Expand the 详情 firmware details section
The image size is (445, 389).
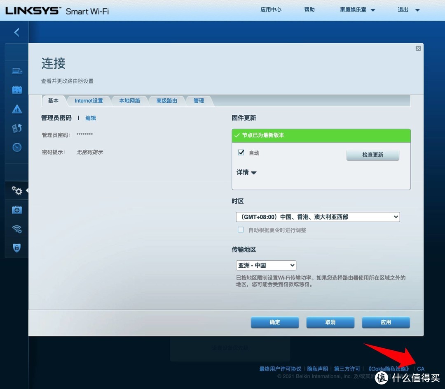coord(246,172)
